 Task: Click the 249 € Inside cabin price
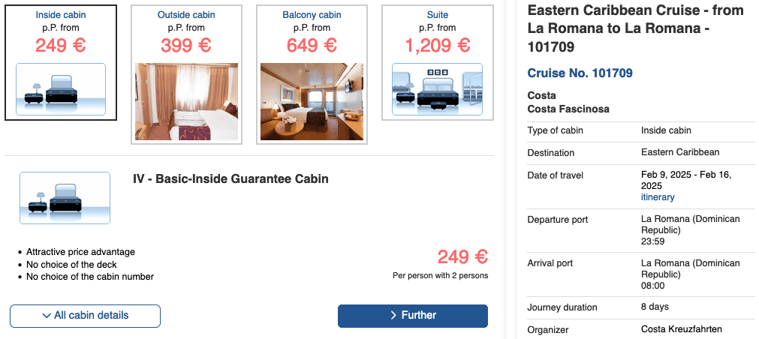click(x=61, y=45)
